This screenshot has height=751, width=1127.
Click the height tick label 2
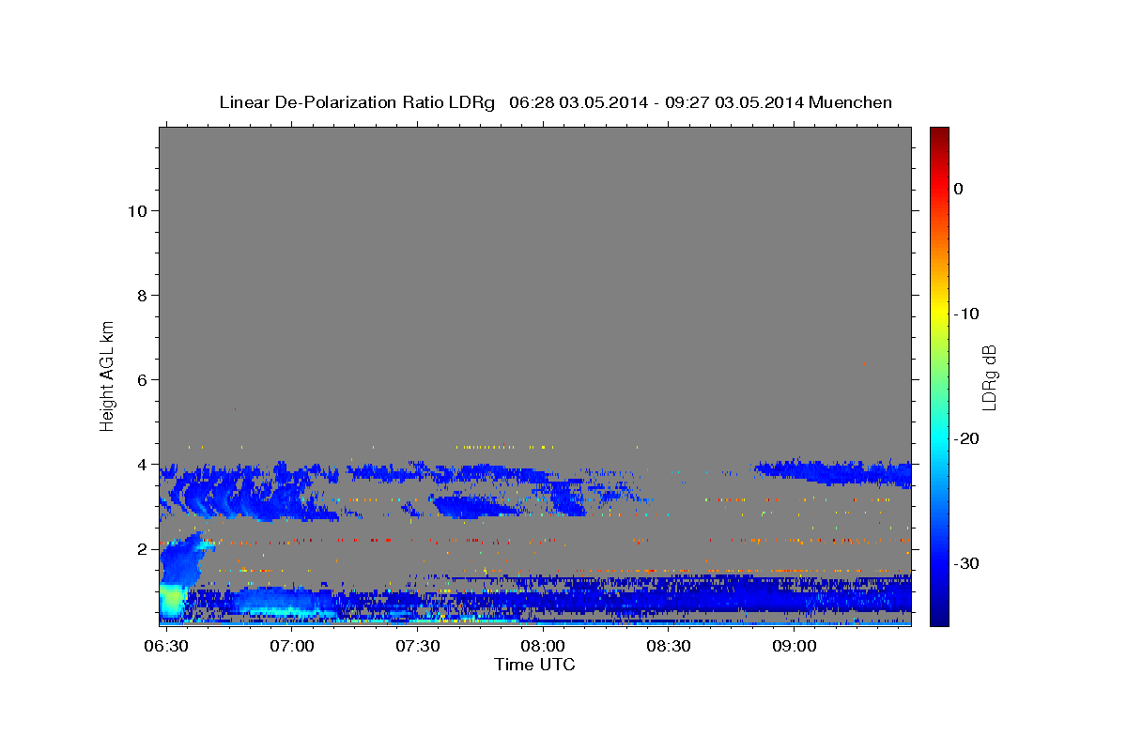click(x=143, y=549)
